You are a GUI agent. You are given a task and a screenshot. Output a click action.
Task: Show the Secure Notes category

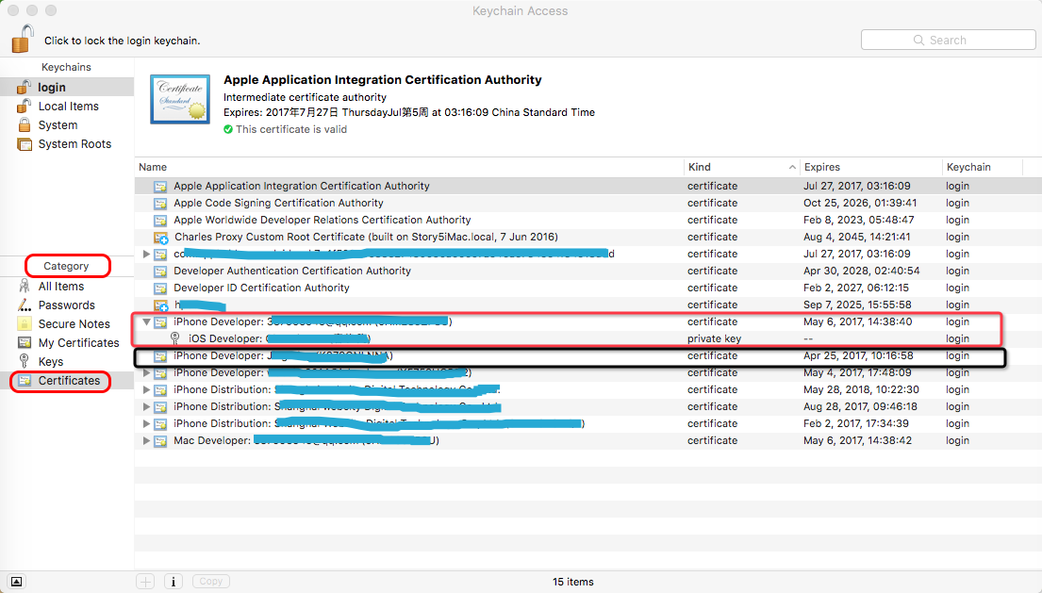(66, 324)
